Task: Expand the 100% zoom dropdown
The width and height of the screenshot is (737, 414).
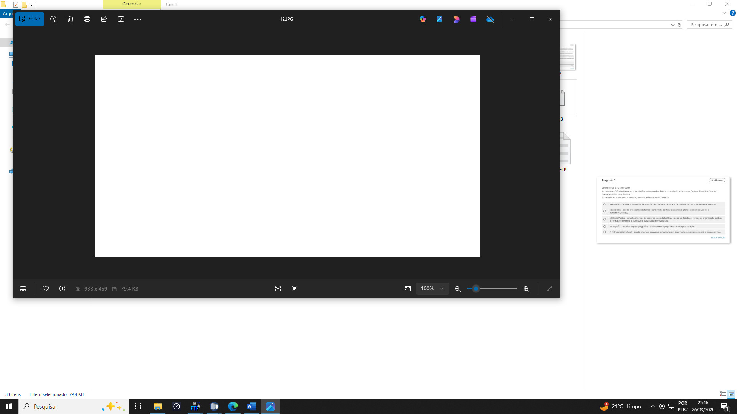Action: click(x=442, y=289)
